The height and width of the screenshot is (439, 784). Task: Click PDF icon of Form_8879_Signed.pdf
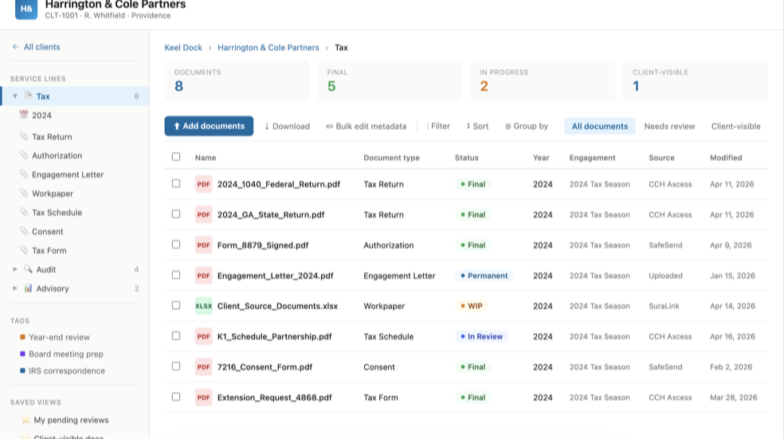point(203,245)
